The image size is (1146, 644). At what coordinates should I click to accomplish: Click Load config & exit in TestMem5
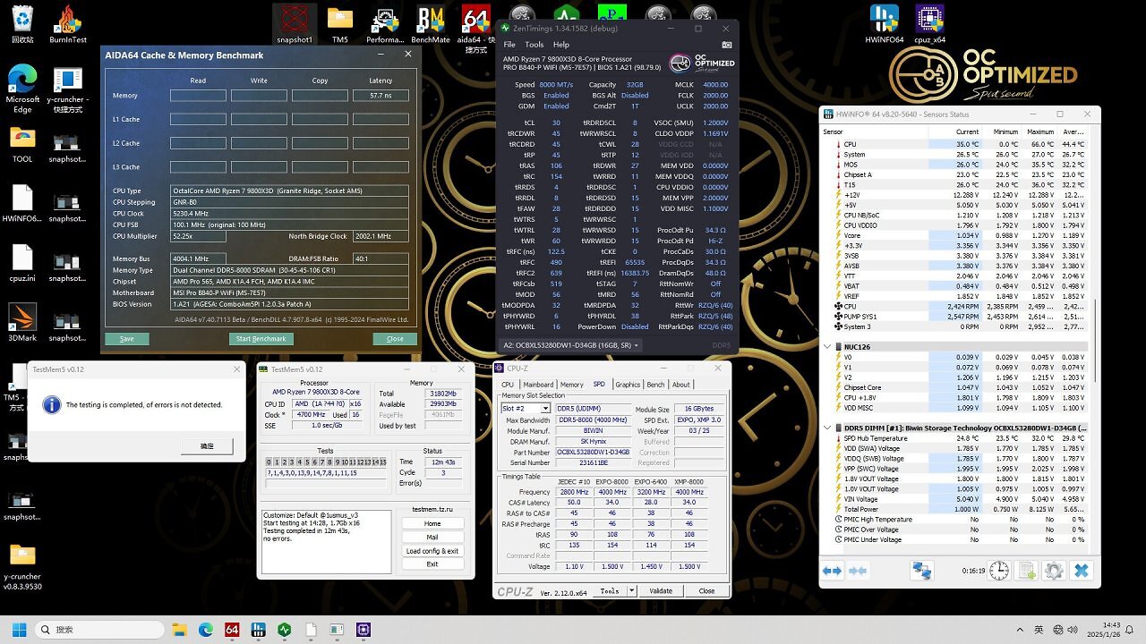[x=432, y=551]
